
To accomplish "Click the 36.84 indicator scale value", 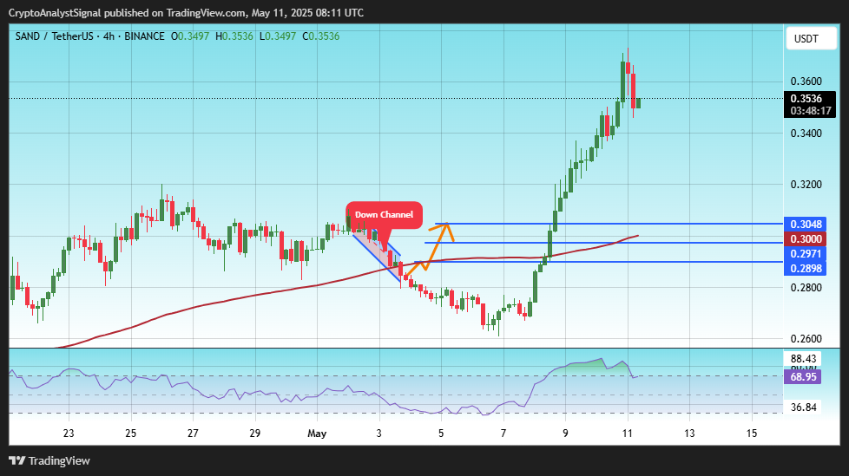I will tap(803, 407).
